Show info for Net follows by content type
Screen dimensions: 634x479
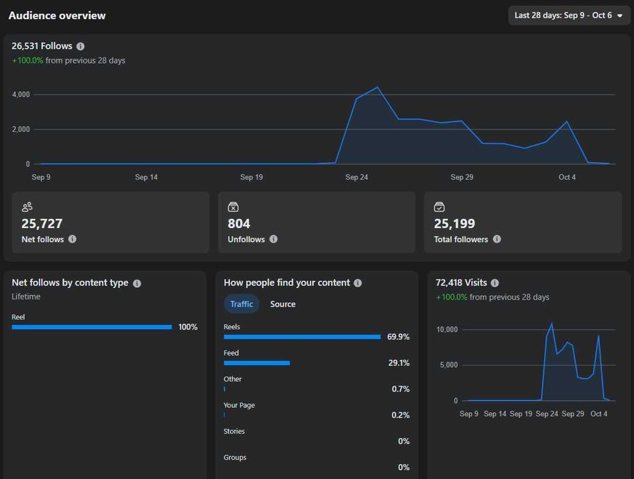[x=137, y=283]
